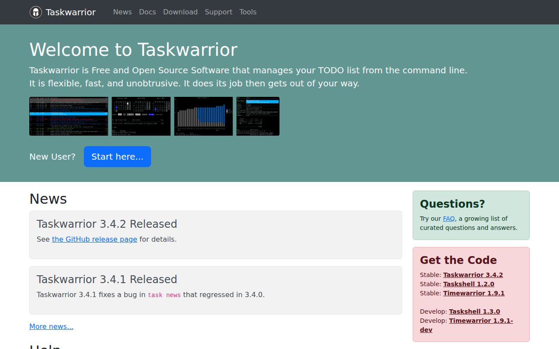559x349 pixels.
Task: Go to the Download page
Action: [x=180, y=12]
